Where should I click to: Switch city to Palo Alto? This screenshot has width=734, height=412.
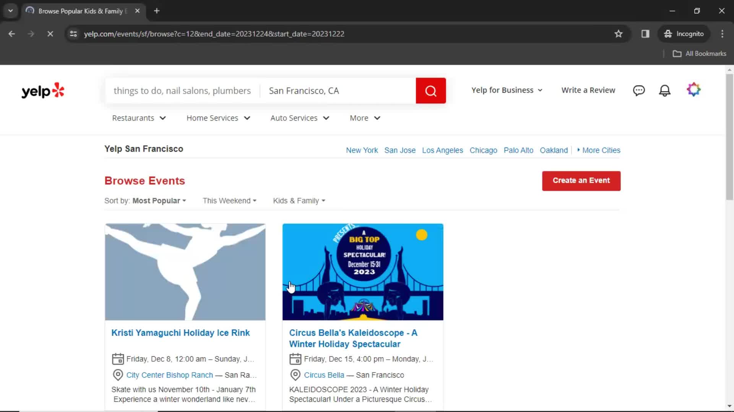point(518,150)
